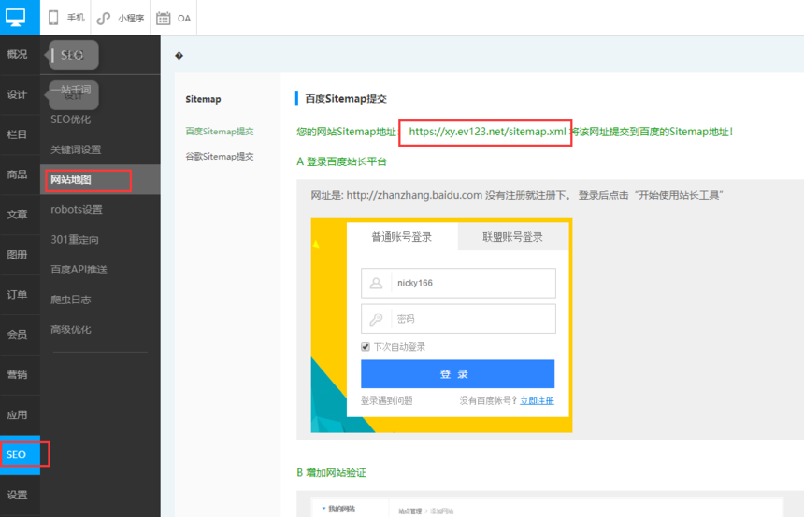Screen dimensions: 804x517
Task: Click the sitemap.xml URL link
Action: tap(487, 132)
